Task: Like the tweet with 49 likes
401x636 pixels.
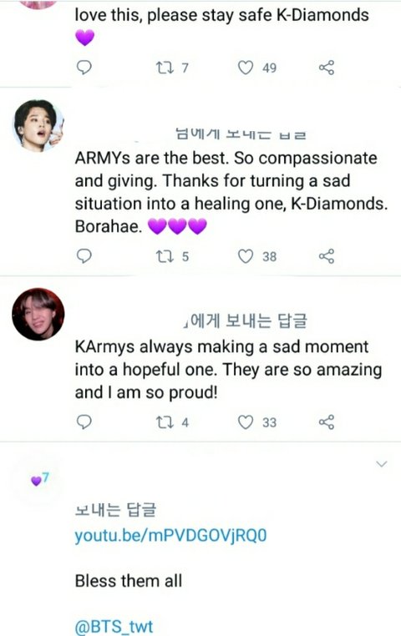Action: (245, 68)
